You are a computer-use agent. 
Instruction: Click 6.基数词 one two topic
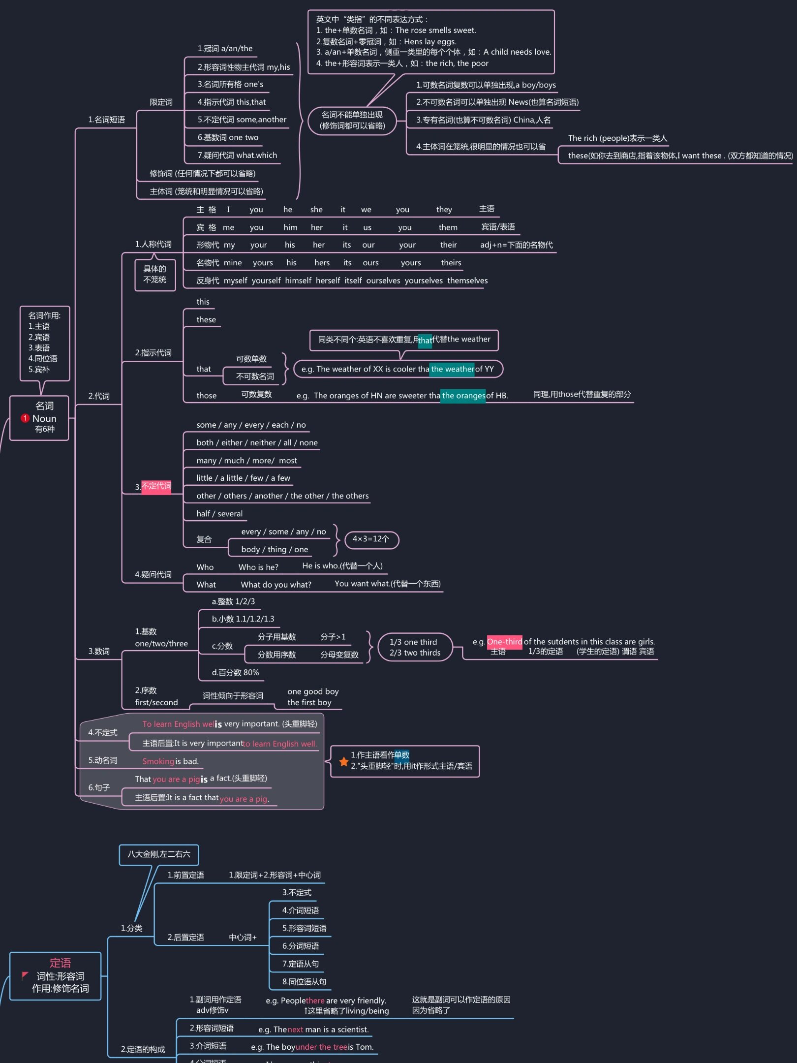[x=228, y=137]
